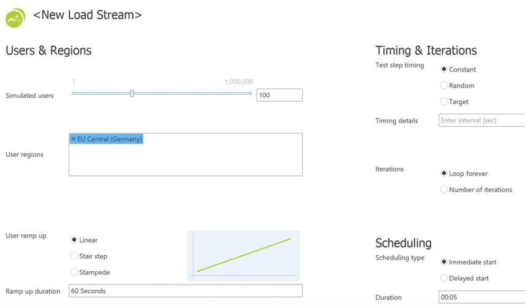Click the ramp up preview graph
The height and width of the screenshot is (306, 525).
point(244,256)
